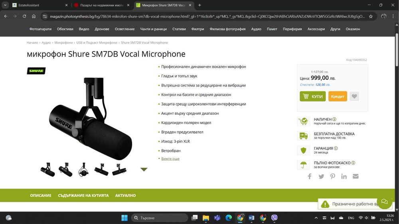Switch to Пазарът на недвижими имоти tab
The width and height of the screenshot is (399, 224).
(102, 5)
